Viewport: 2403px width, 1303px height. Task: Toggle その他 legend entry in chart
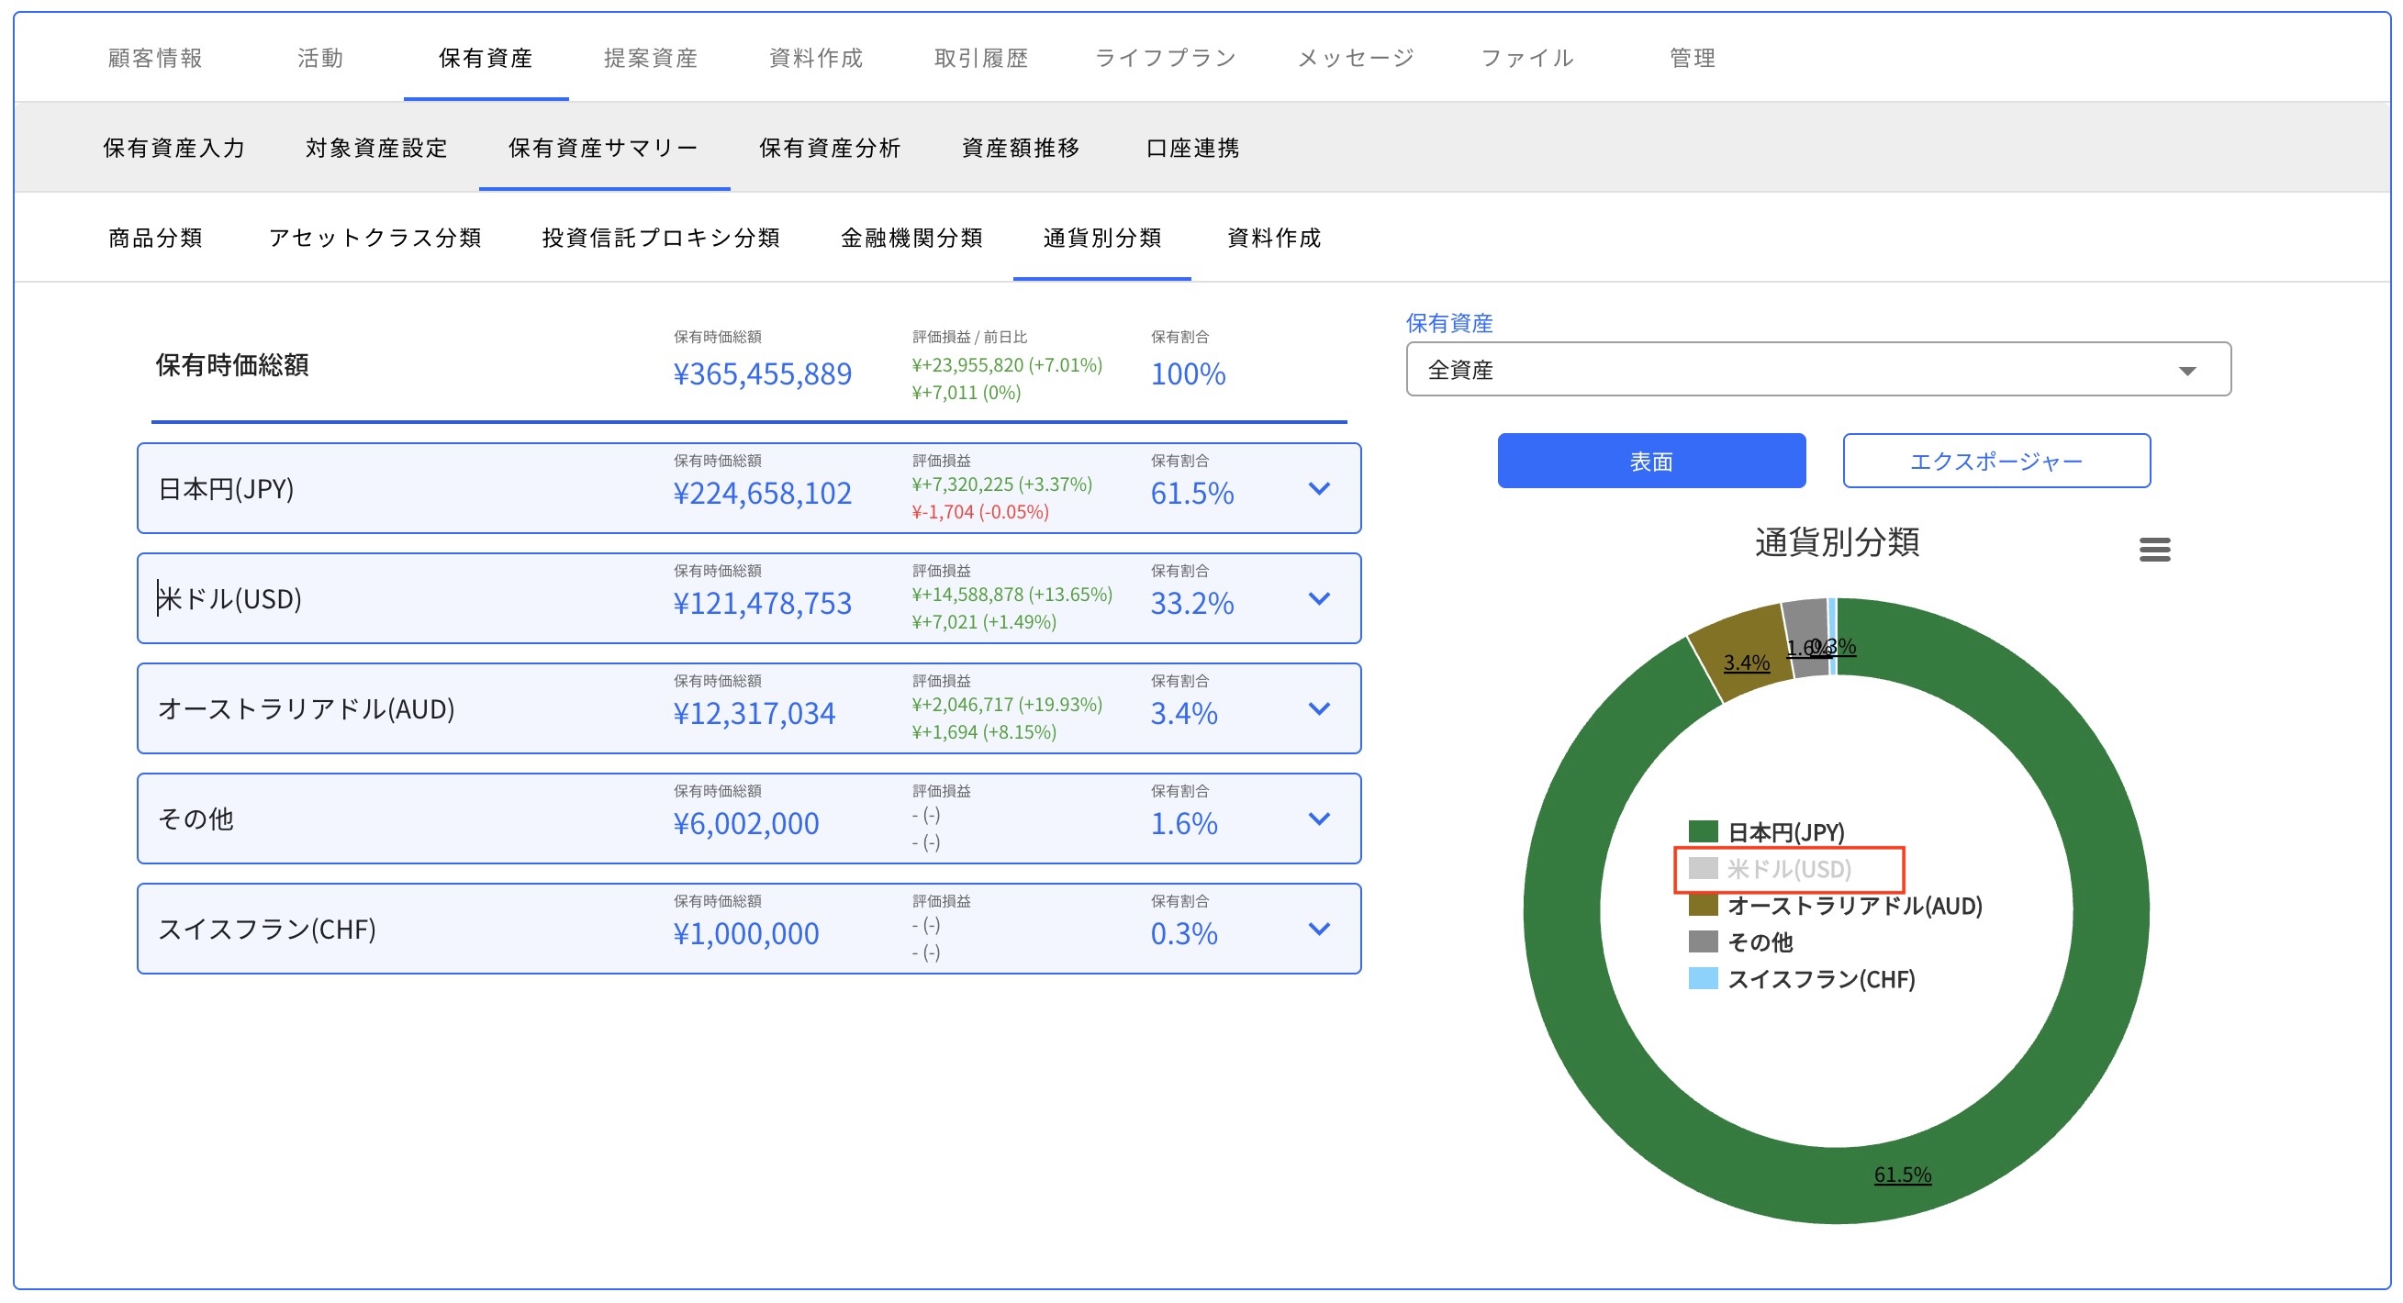pyautogui.click(x=1740, y=942)
